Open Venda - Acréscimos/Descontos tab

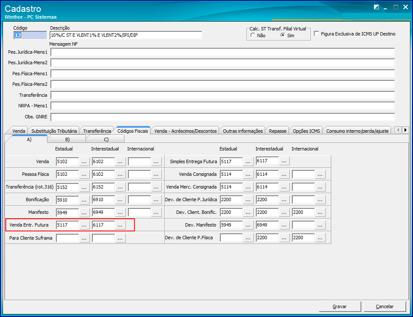click(x=186, y=131)
